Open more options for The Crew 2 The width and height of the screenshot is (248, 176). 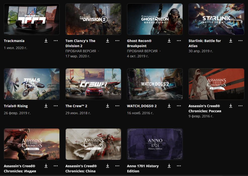[117, 106]
